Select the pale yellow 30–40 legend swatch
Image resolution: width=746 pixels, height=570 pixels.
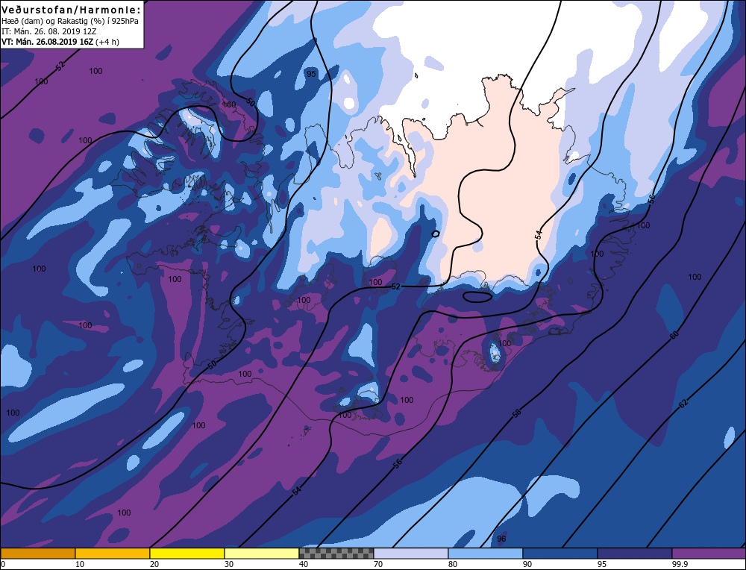pyautogui.click(x=262, y=554)
